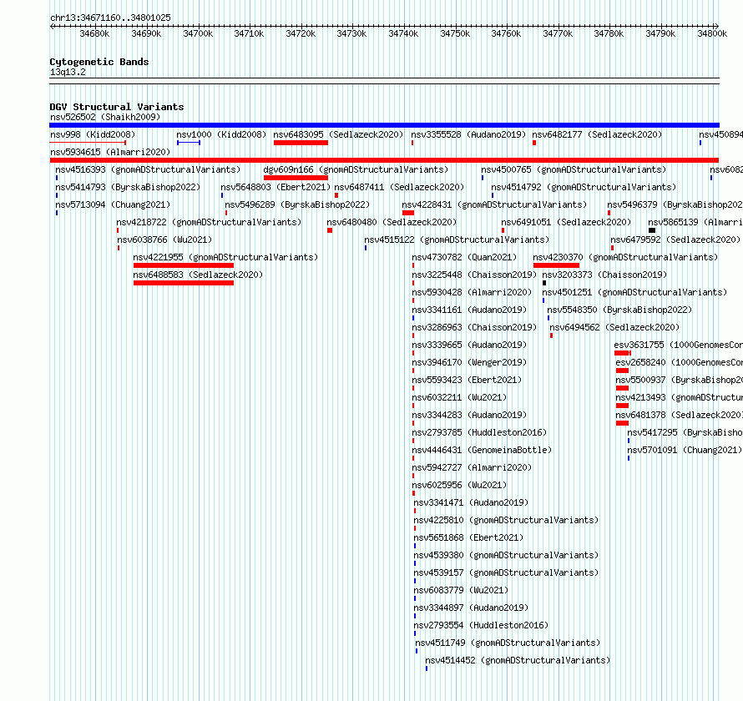Open nsv998 (Kidd2008) variant
Viewport: 743px width, 701px height.
[93, 134]
